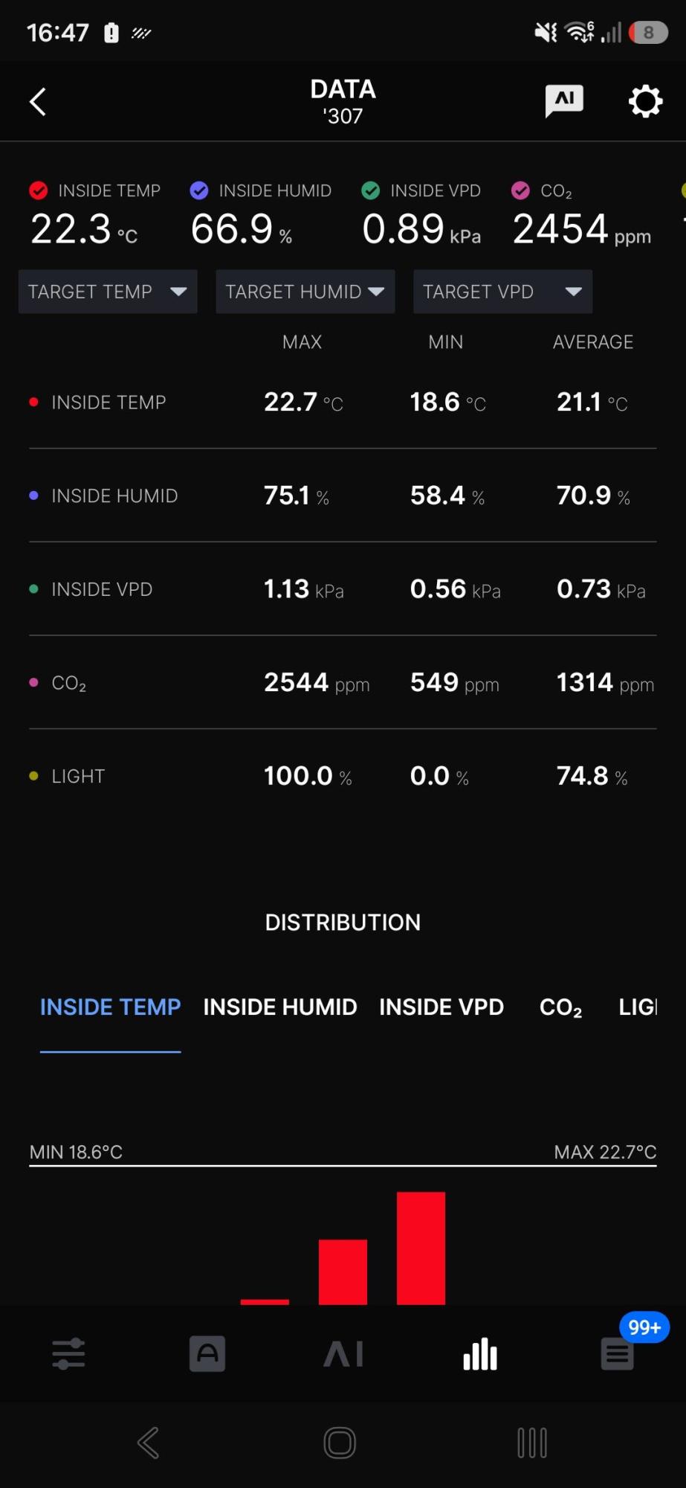The width and height of the screenshot is (686, 1488).
Task: Select the bar chart data icon
Action: point(480,1353)
